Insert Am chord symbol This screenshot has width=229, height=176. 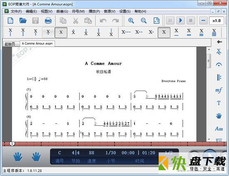click(x=219, y=129)
